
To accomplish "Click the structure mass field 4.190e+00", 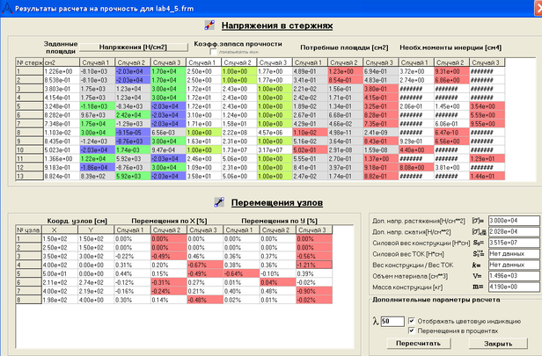I will tap(514, 287).
